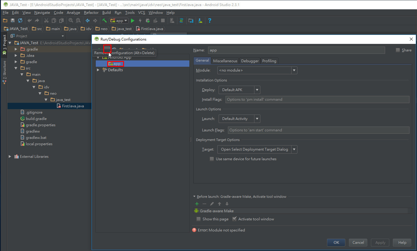
Task: Switch to the Profiling tab
Action: (x=269, y=61)
